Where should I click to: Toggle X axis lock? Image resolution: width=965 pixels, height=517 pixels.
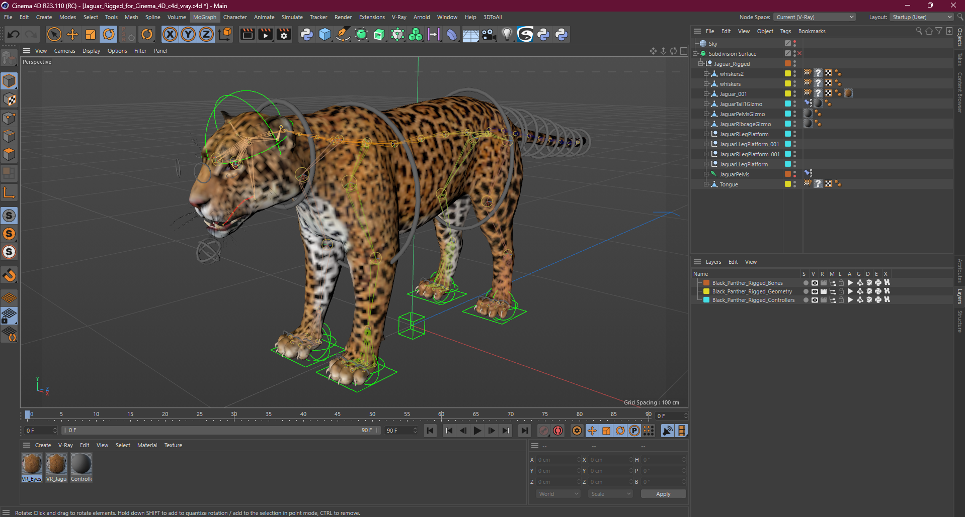pyautogui.click(x=170, y=34)
